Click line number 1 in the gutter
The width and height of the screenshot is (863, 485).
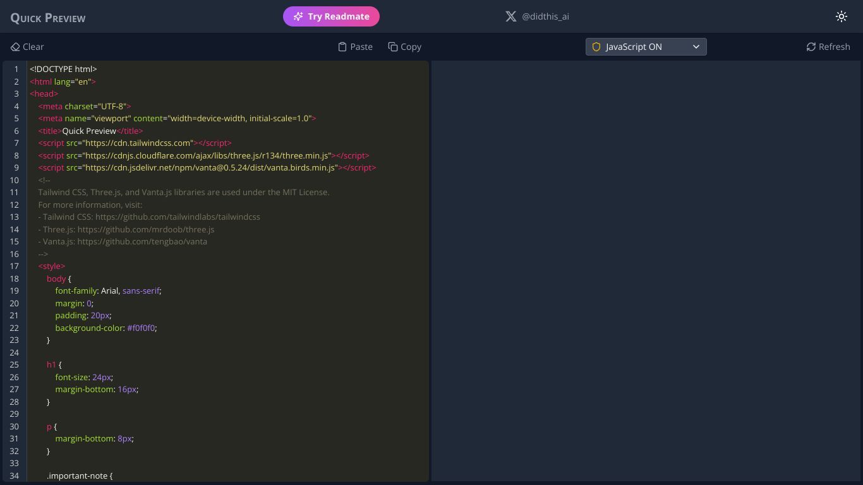(x=16, y=69)
